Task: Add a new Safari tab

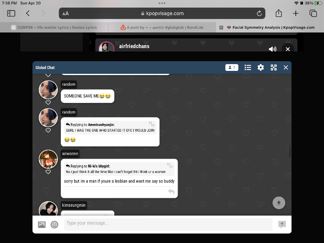Action: (x=296, y=13)
